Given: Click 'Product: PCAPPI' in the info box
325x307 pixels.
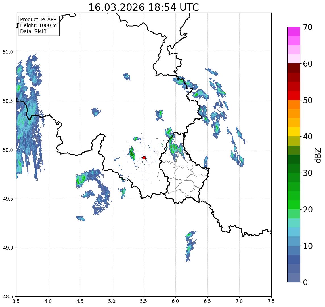Looking at the screenshot, I should point(39,20).
